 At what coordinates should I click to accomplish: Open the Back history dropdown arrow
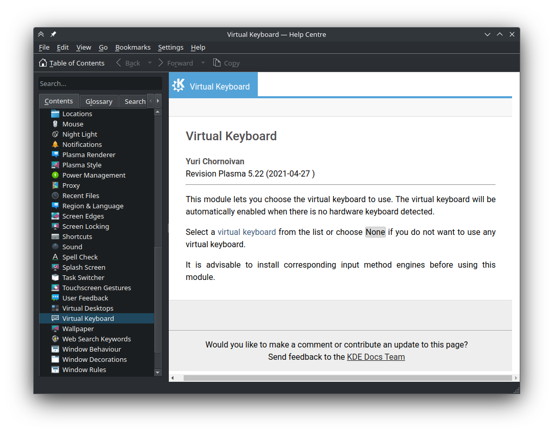point(149,63)
